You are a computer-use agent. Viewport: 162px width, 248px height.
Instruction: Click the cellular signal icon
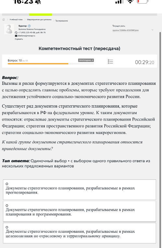[x=119, y=2]
